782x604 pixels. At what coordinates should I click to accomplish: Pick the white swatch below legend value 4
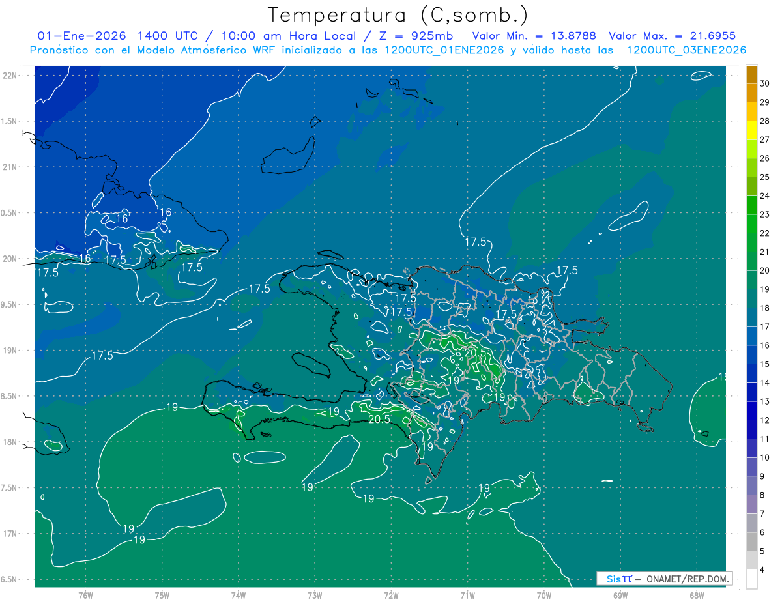[751, 579]
